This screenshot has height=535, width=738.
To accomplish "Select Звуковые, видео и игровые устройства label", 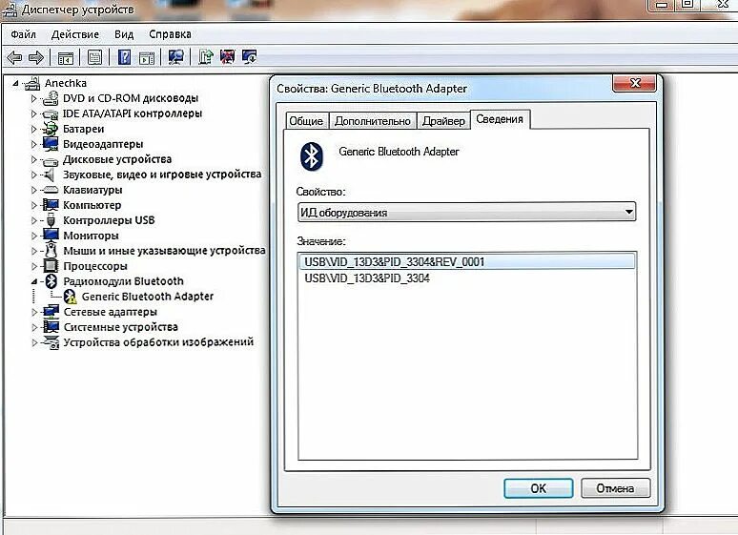I will (x=162, y=175).
